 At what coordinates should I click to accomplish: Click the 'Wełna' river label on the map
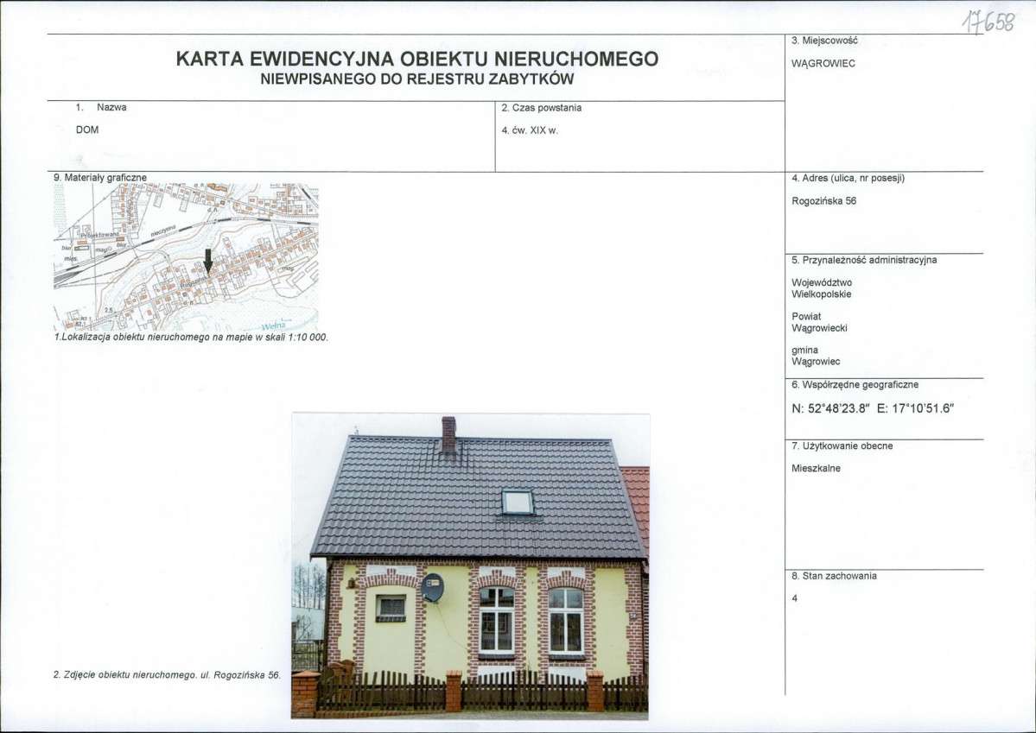point(274,325)
